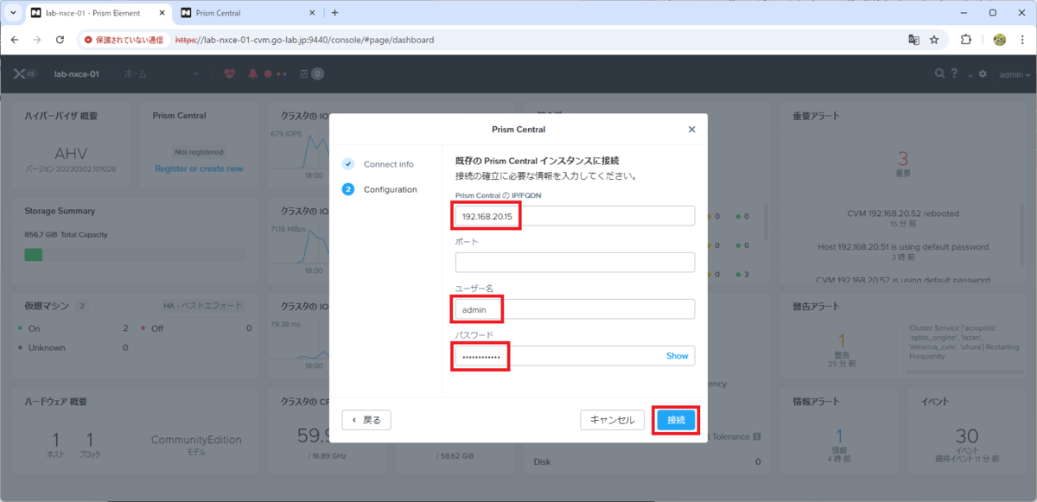The width and height of the screenshot is (1037, 502).
Task: Click the 戻る back button
Action: [366, 420]
